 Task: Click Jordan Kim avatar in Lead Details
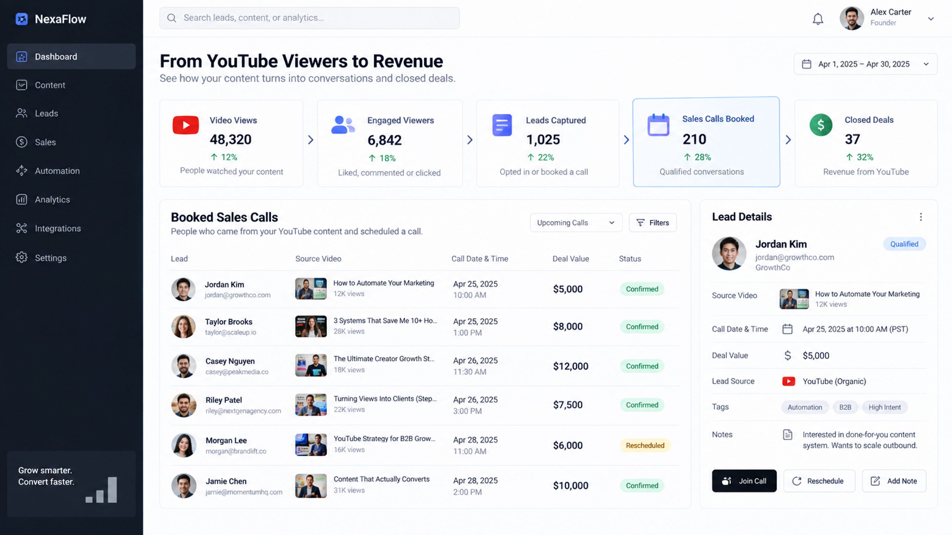click(x=729, y=254)
